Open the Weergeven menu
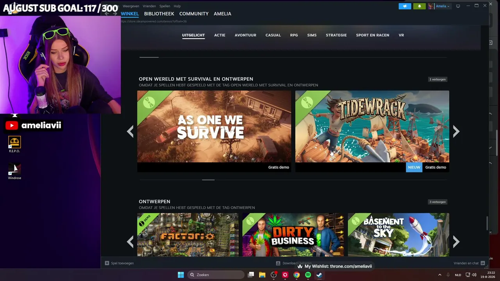 (x=131, y=6)
